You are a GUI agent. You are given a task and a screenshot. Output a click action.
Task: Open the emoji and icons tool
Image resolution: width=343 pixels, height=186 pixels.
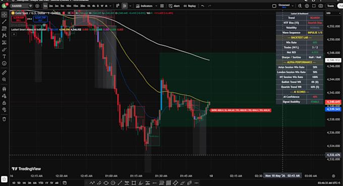(4, 64)
